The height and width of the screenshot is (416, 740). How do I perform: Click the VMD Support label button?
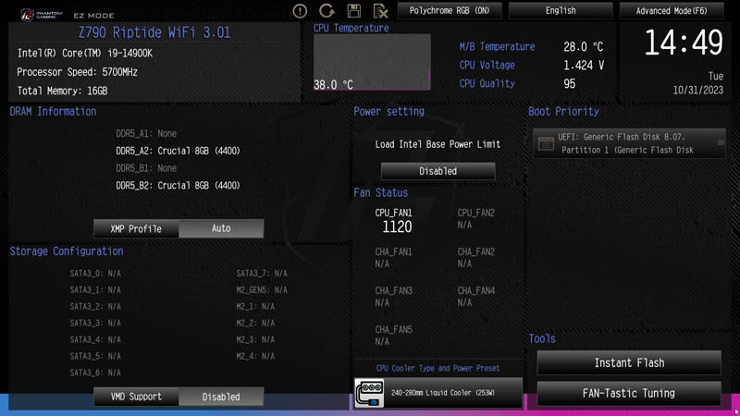point(136,397)
